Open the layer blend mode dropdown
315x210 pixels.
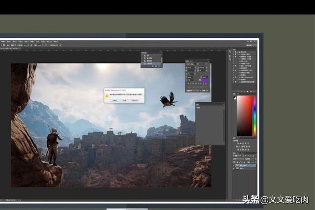coord(238,159)
